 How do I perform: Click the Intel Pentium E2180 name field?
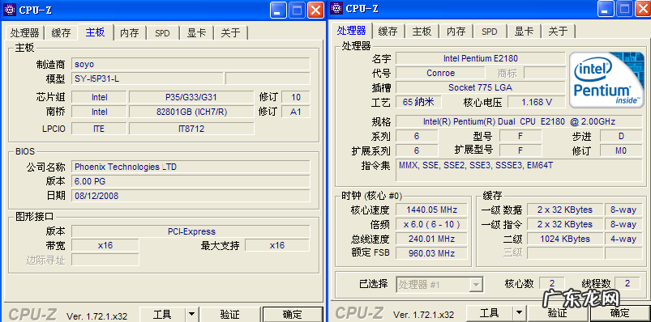[x=481, y=58]
